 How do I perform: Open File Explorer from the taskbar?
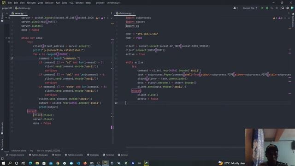tap(37, 163)
